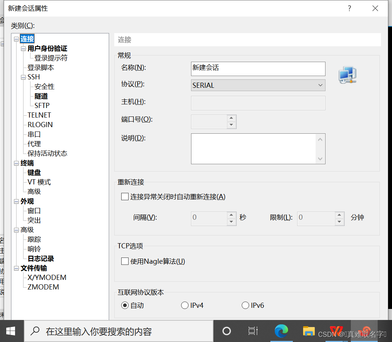
Task: Select RLOGIN in the tree
Action: (40, 125)
